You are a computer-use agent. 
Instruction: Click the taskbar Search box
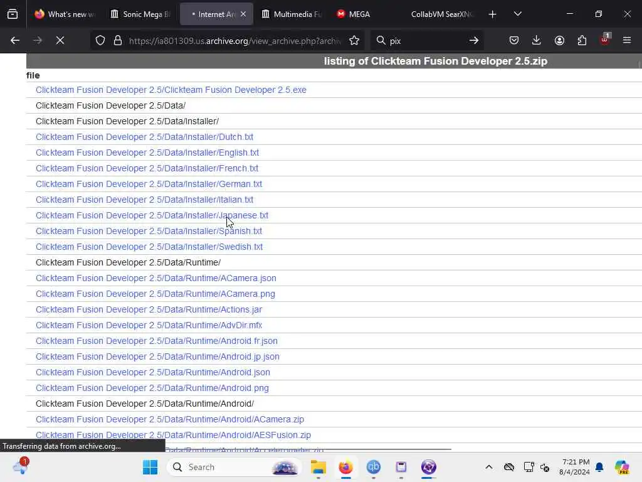(234, 467)
